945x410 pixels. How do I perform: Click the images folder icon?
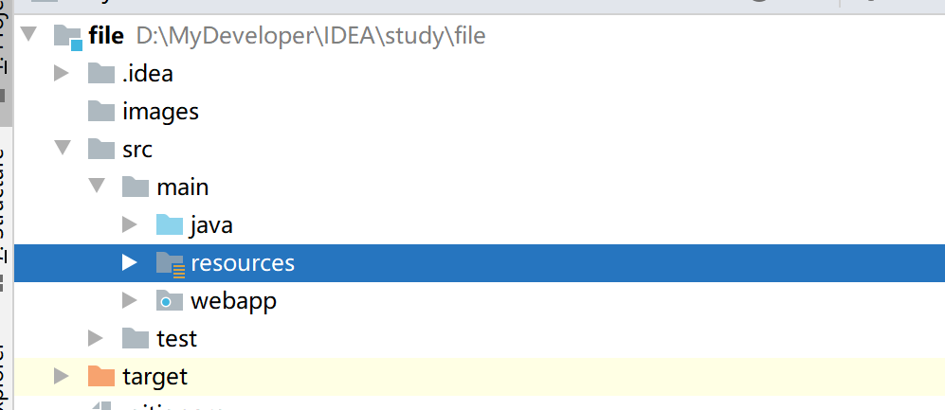pyautogui.click(x=101, y=112)
